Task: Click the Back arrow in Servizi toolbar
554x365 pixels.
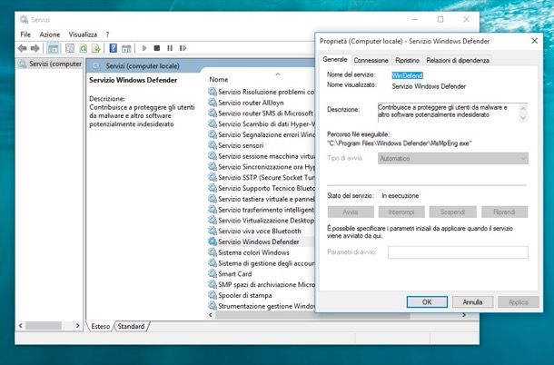Action: click(22, 48)
